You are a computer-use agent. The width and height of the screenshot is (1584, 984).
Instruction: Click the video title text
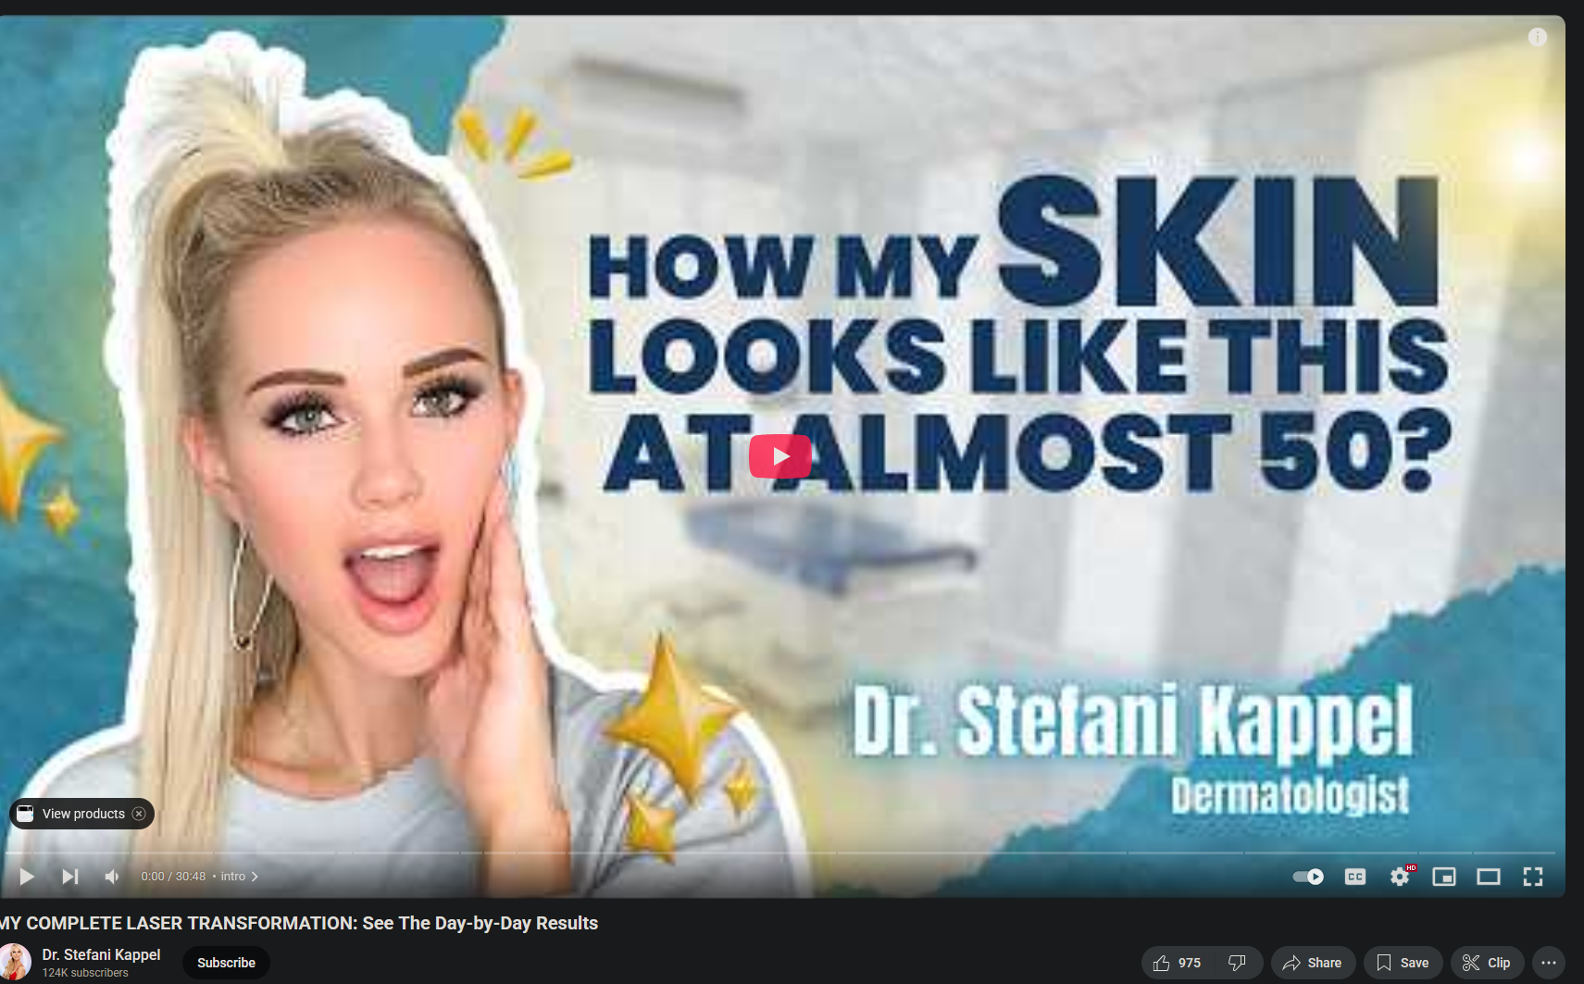(x=299, y=923)
